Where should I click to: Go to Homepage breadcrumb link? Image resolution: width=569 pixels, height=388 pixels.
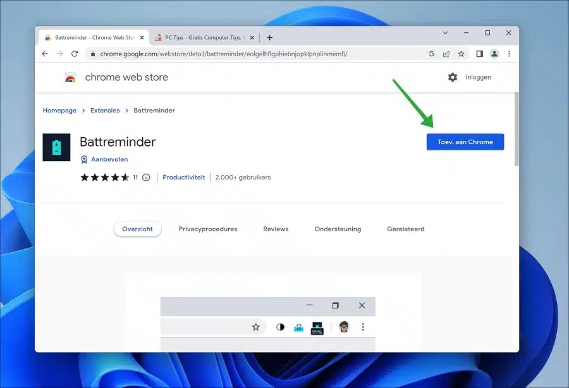click(x=59, y=110)
